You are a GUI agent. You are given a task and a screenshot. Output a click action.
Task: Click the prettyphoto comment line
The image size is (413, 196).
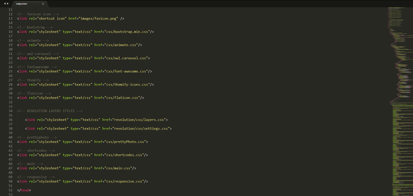click(x=37, y=137)
